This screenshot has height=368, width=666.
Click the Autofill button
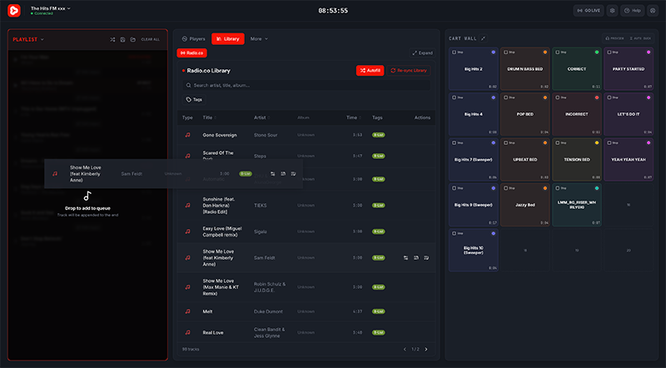pos(370,71)
